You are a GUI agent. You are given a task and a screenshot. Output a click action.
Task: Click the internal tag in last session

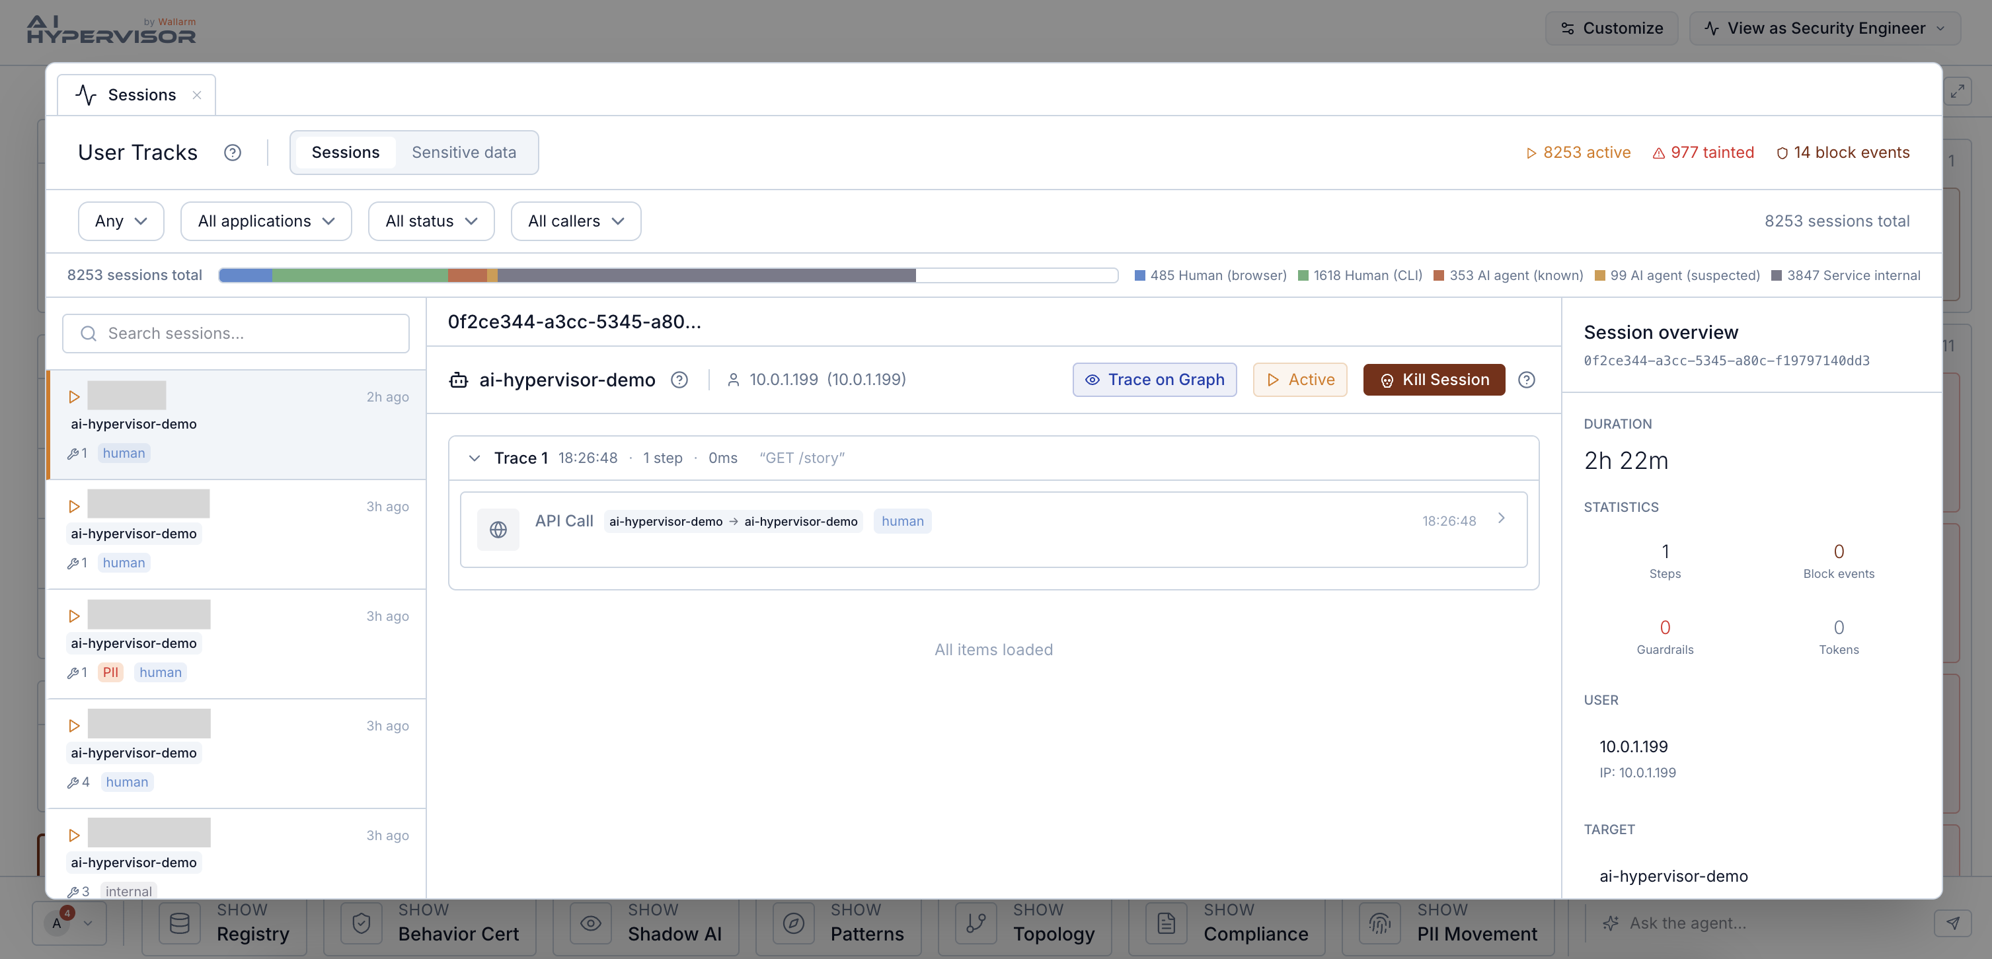pyautogui.click(x=128, y=891)
